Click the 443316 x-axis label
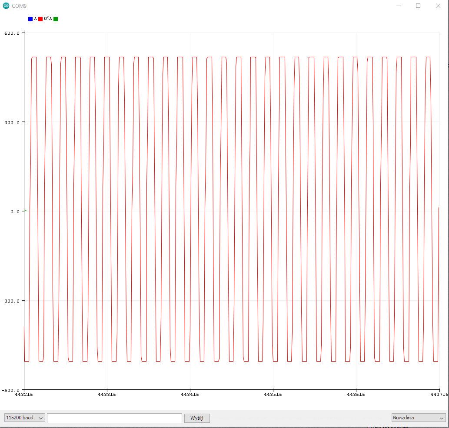The image size is (449, 428). click(107, 394)
